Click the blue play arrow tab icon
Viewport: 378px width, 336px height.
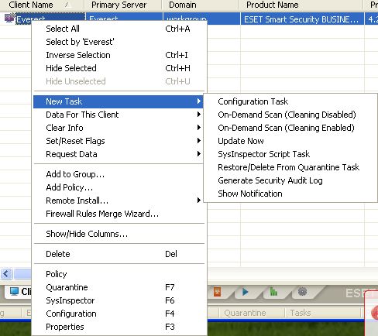point(246,292)
